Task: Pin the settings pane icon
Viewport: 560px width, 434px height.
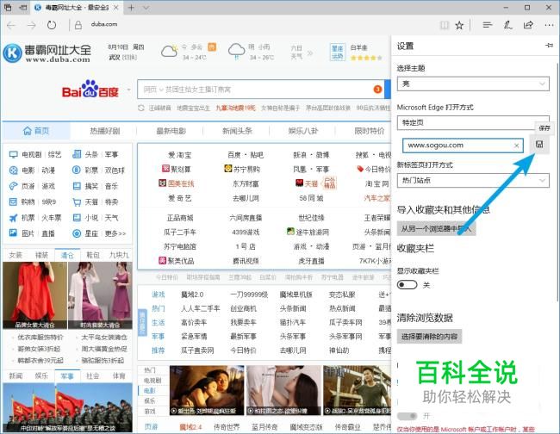Action: tap(550, 46)
